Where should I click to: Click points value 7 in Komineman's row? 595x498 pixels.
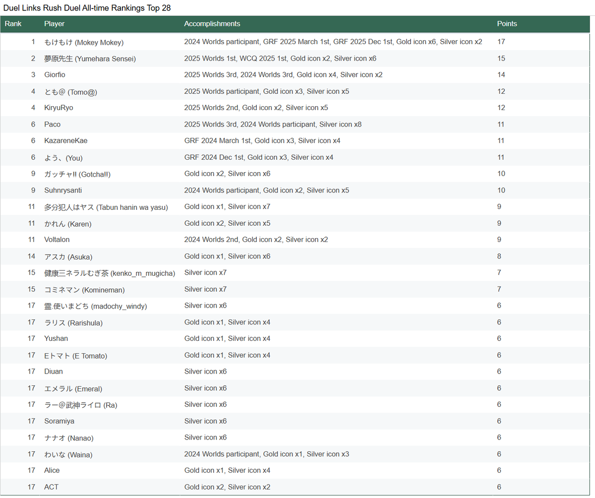click(x=499, y=289)
